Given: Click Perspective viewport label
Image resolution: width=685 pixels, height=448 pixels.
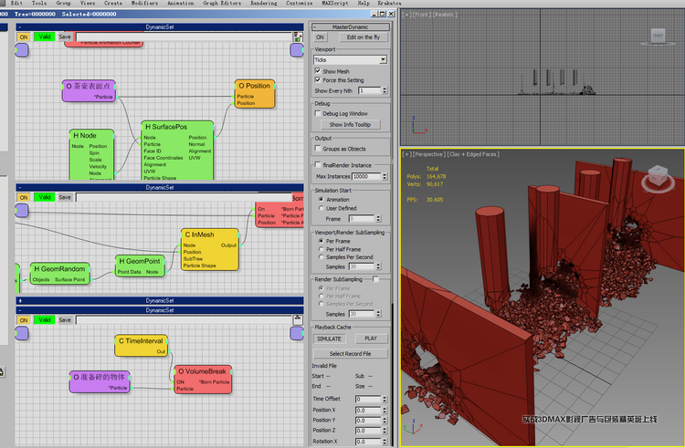Looking at the screenshot, I should pyautogui.click(x=428, y=154).
